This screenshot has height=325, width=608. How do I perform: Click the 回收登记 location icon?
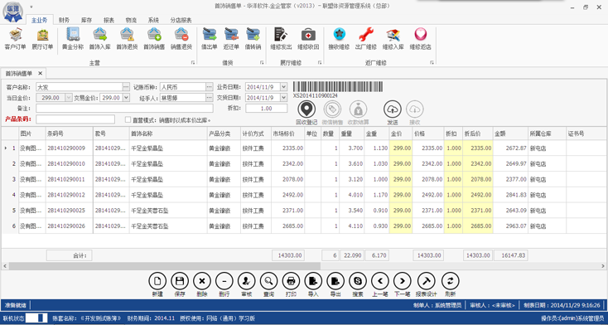(306, 109)
